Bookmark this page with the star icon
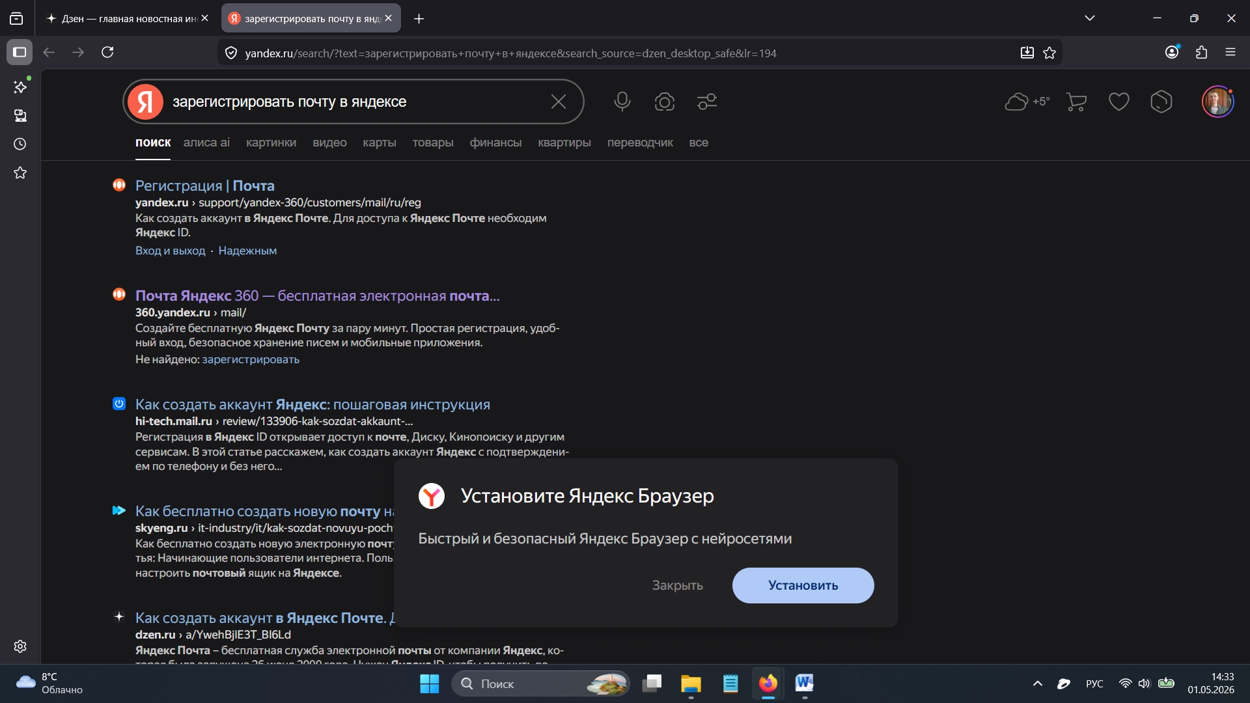Image resolution: width=1250 pixels, height=703 pixels. [x=1049, y=53]
